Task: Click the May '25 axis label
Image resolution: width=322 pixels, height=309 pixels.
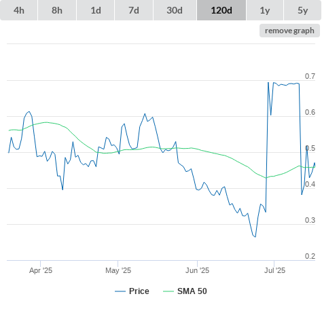Action: (x=118, y=270)
